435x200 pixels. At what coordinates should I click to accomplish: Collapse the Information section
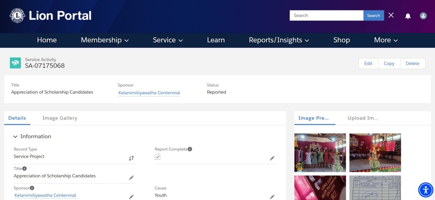click(15, 136)
